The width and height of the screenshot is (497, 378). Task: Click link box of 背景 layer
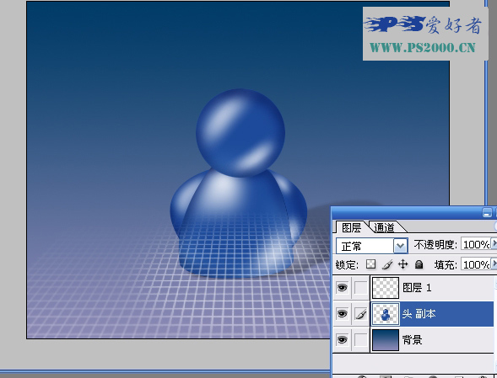tap(360, 340)
